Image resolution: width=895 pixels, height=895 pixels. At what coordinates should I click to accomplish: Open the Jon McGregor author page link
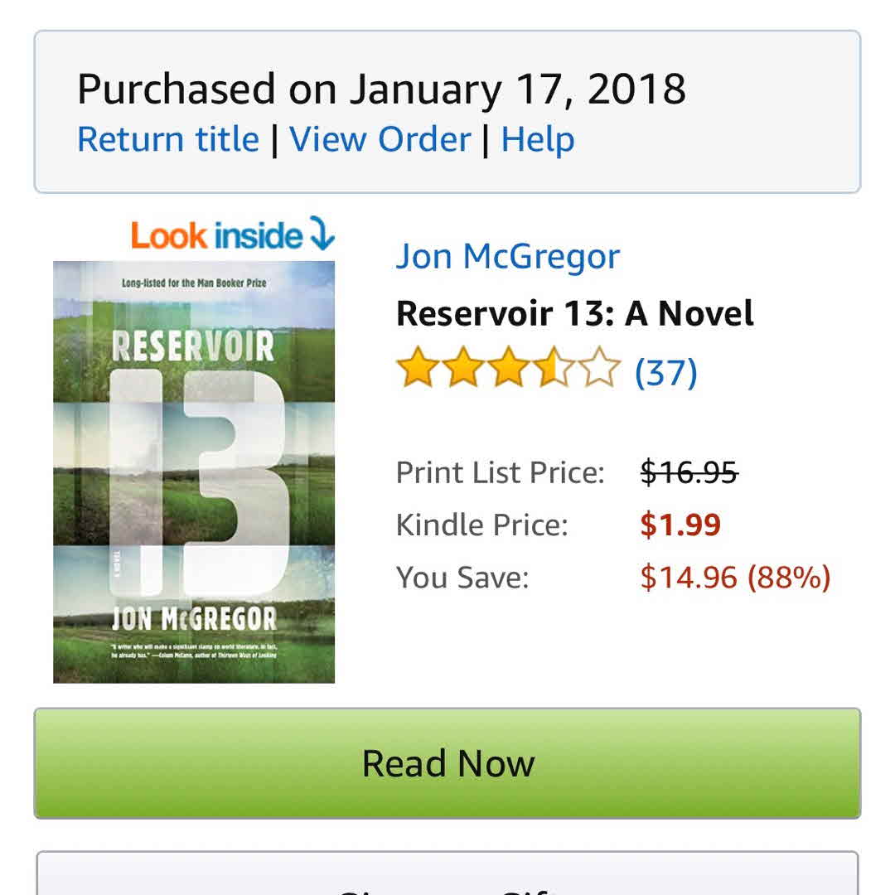click(x=507, y=256)
